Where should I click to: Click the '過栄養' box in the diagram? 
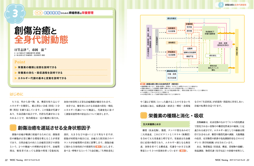click(189, 31)
